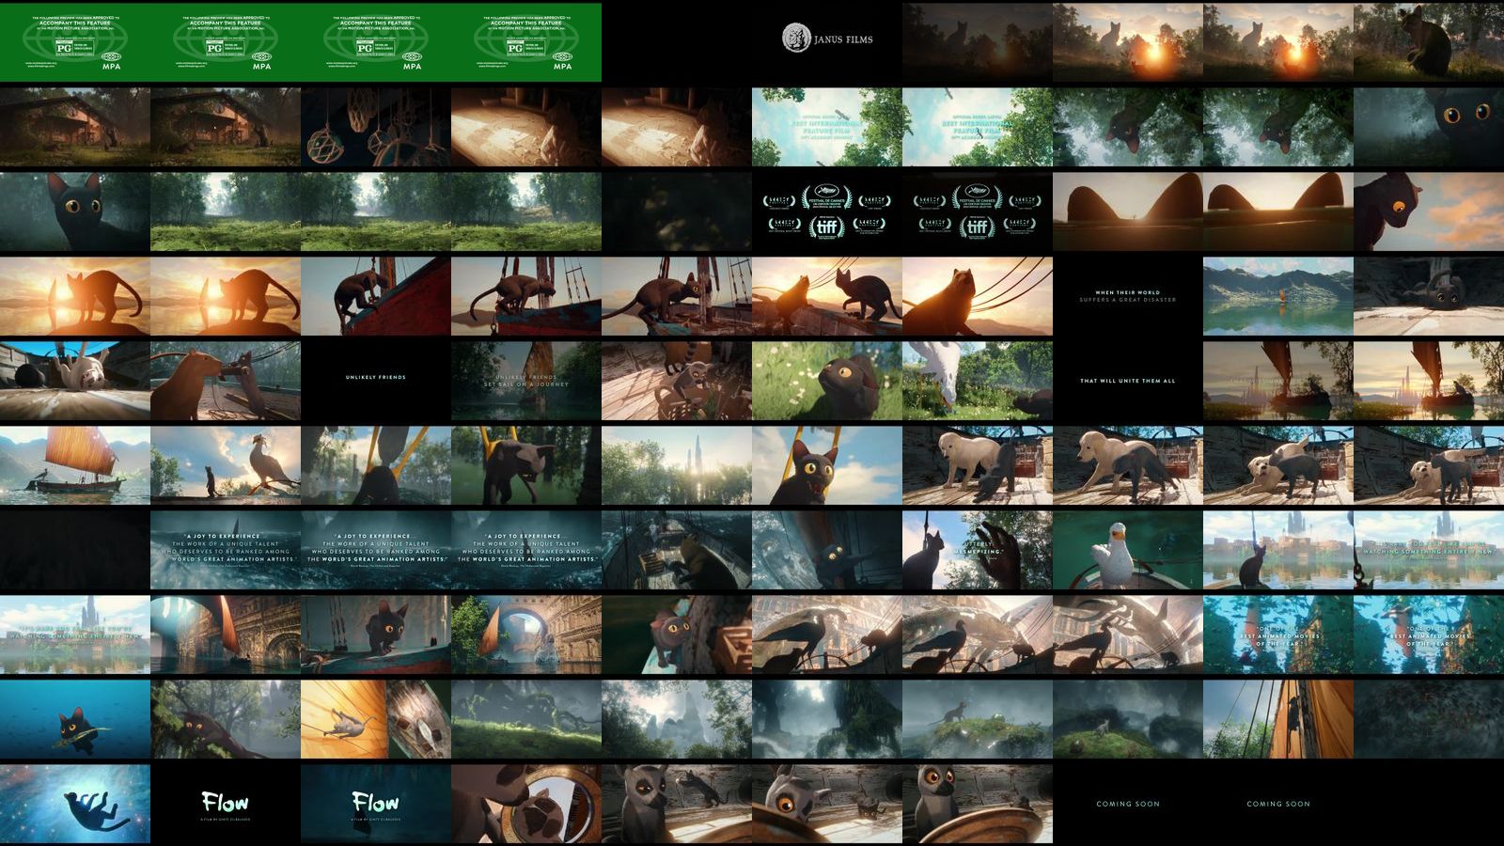Open the secretary bird beside cat frame

(x=226, y=465)
